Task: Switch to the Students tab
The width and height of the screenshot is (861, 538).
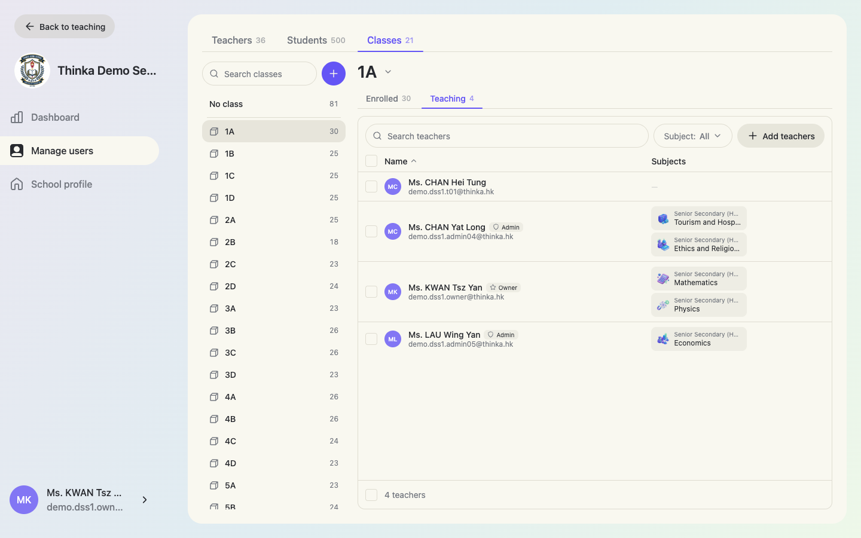Action: pyautogui.click(x=316, y=40)
